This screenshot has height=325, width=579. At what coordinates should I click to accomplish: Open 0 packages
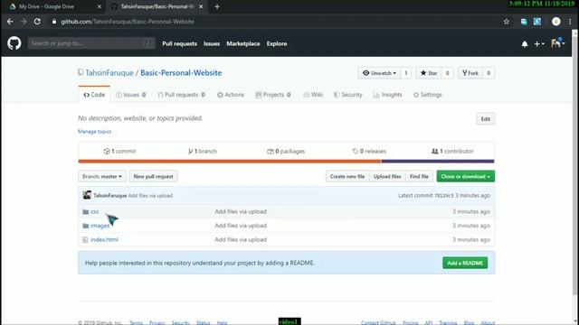pyautogui.click(x=286, y=151)
